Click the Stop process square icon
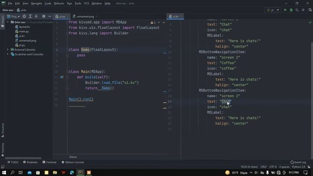Screen dimensions: 313x176 303,10
